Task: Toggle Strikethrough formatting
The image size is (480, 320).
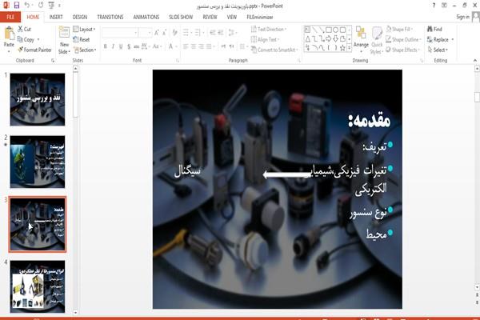Action: point(136,46)
